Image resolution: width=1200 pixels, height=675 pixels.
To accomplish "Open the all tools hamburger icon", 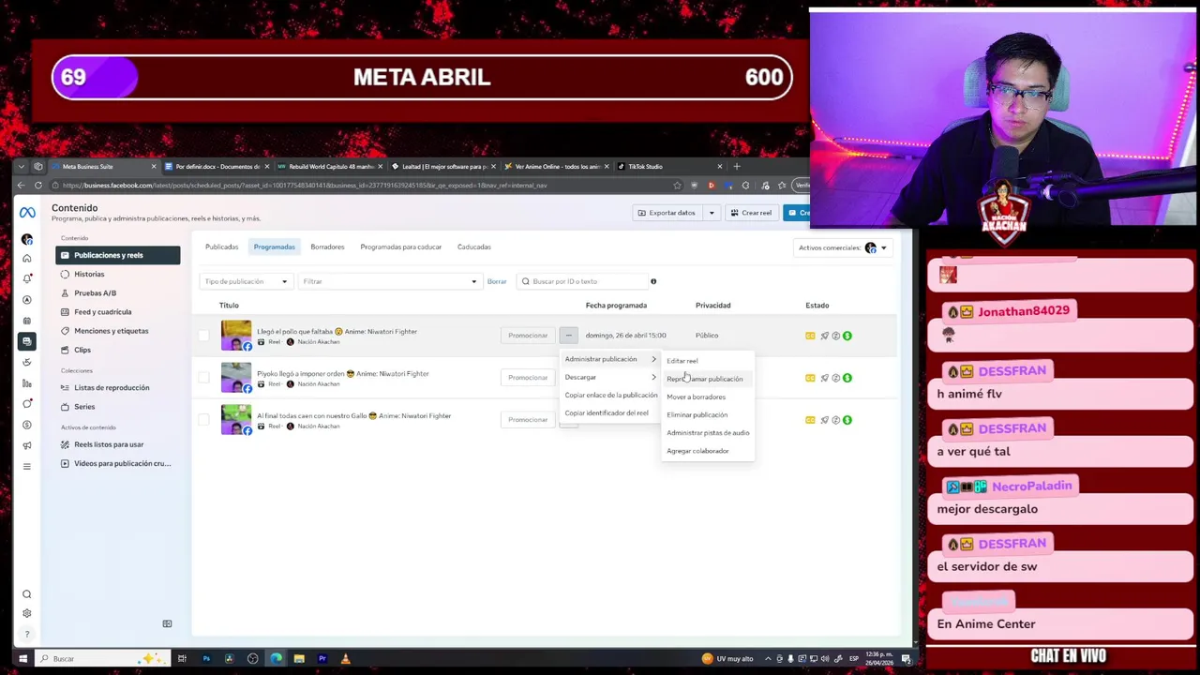I will (27, 466).
